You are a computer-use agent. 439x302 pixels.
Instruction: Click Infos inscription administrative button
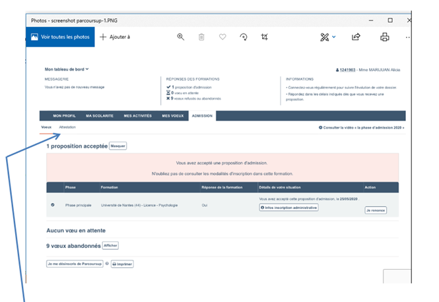289,207
